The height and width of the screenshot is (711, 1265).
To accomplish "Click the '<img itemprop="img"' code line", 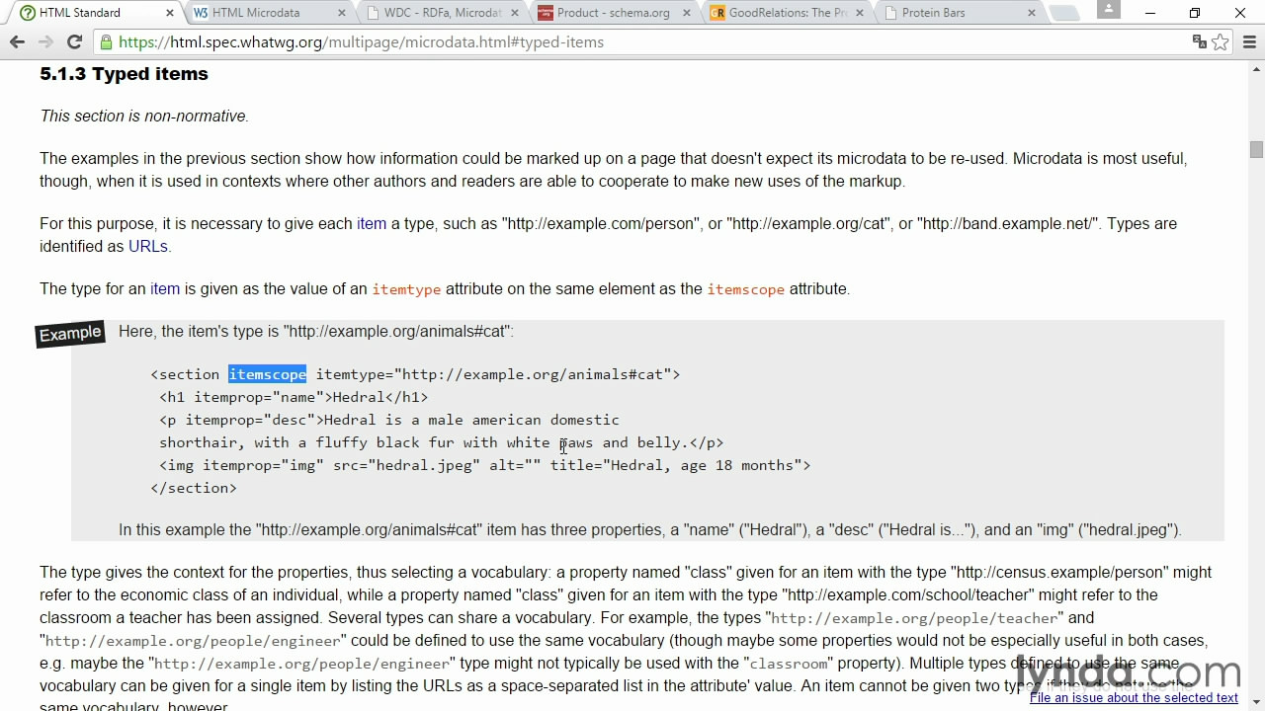I will pyautogui.click(x=484, y=465).
